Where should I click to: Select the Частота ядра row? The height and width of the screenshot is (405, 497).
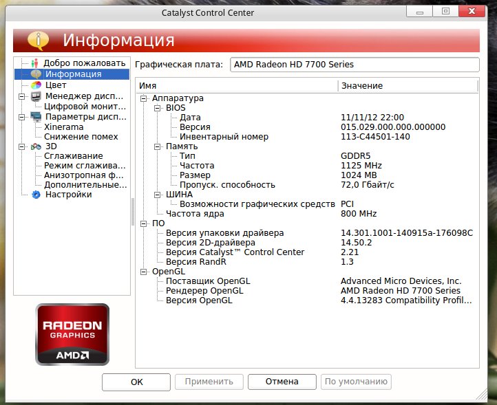click(307, 214)
